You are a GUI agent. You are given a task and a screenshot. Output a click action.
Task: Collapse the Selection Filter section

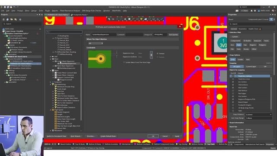tap(229, 32)
